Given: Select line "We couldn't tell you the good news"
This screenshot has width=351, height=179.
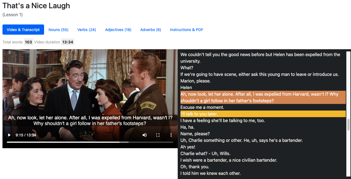Looking at the screenshot, I should click(263, 58).
